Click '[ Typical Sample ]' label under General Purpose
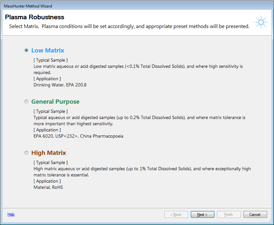 50,112
